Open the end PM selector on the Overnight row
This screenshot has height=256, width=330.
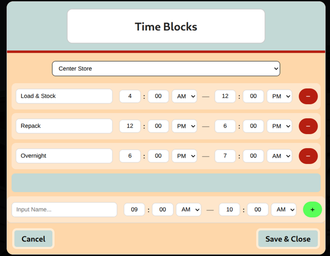(279, 156)
